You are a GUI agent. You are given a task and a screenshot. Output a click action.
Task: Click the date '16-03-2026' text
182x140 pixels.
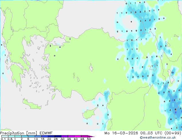(125, 133)
